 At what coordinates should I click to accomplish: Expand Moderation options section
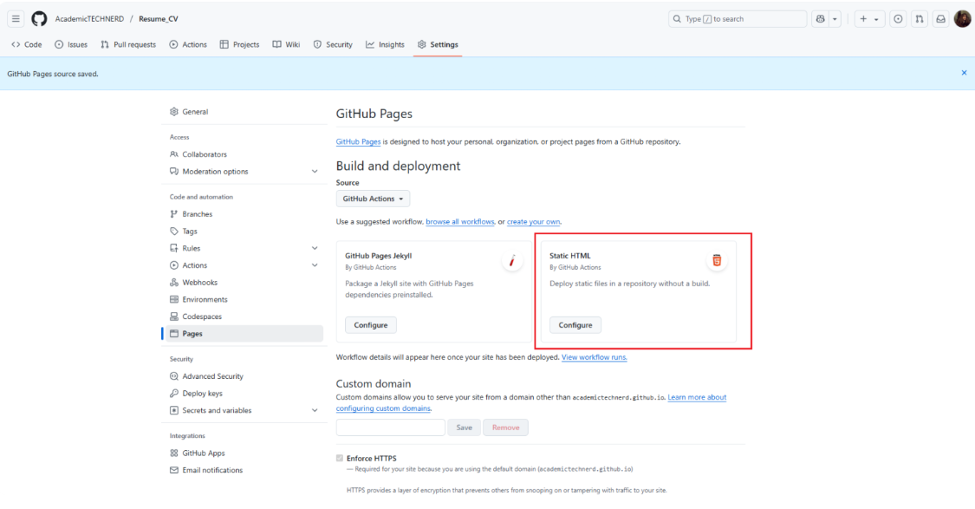(x=315, y=172)
